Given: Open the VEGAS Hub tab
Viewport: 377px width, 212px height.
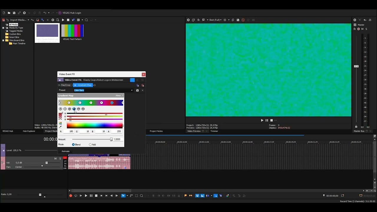Looking at the screenshot, I should point(8,131).
